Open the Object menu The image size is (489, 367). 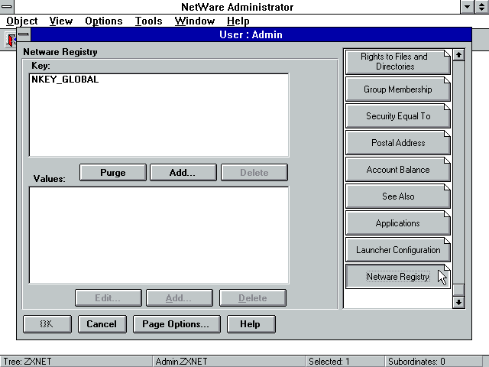[x=22, y=21]
